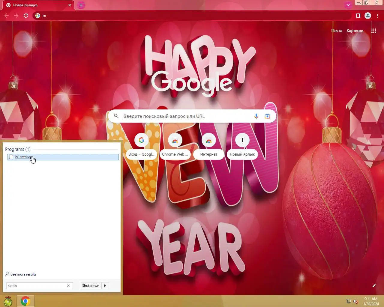Open network icon in system tray
Screen dimensions: 384x307
(349, 301)
